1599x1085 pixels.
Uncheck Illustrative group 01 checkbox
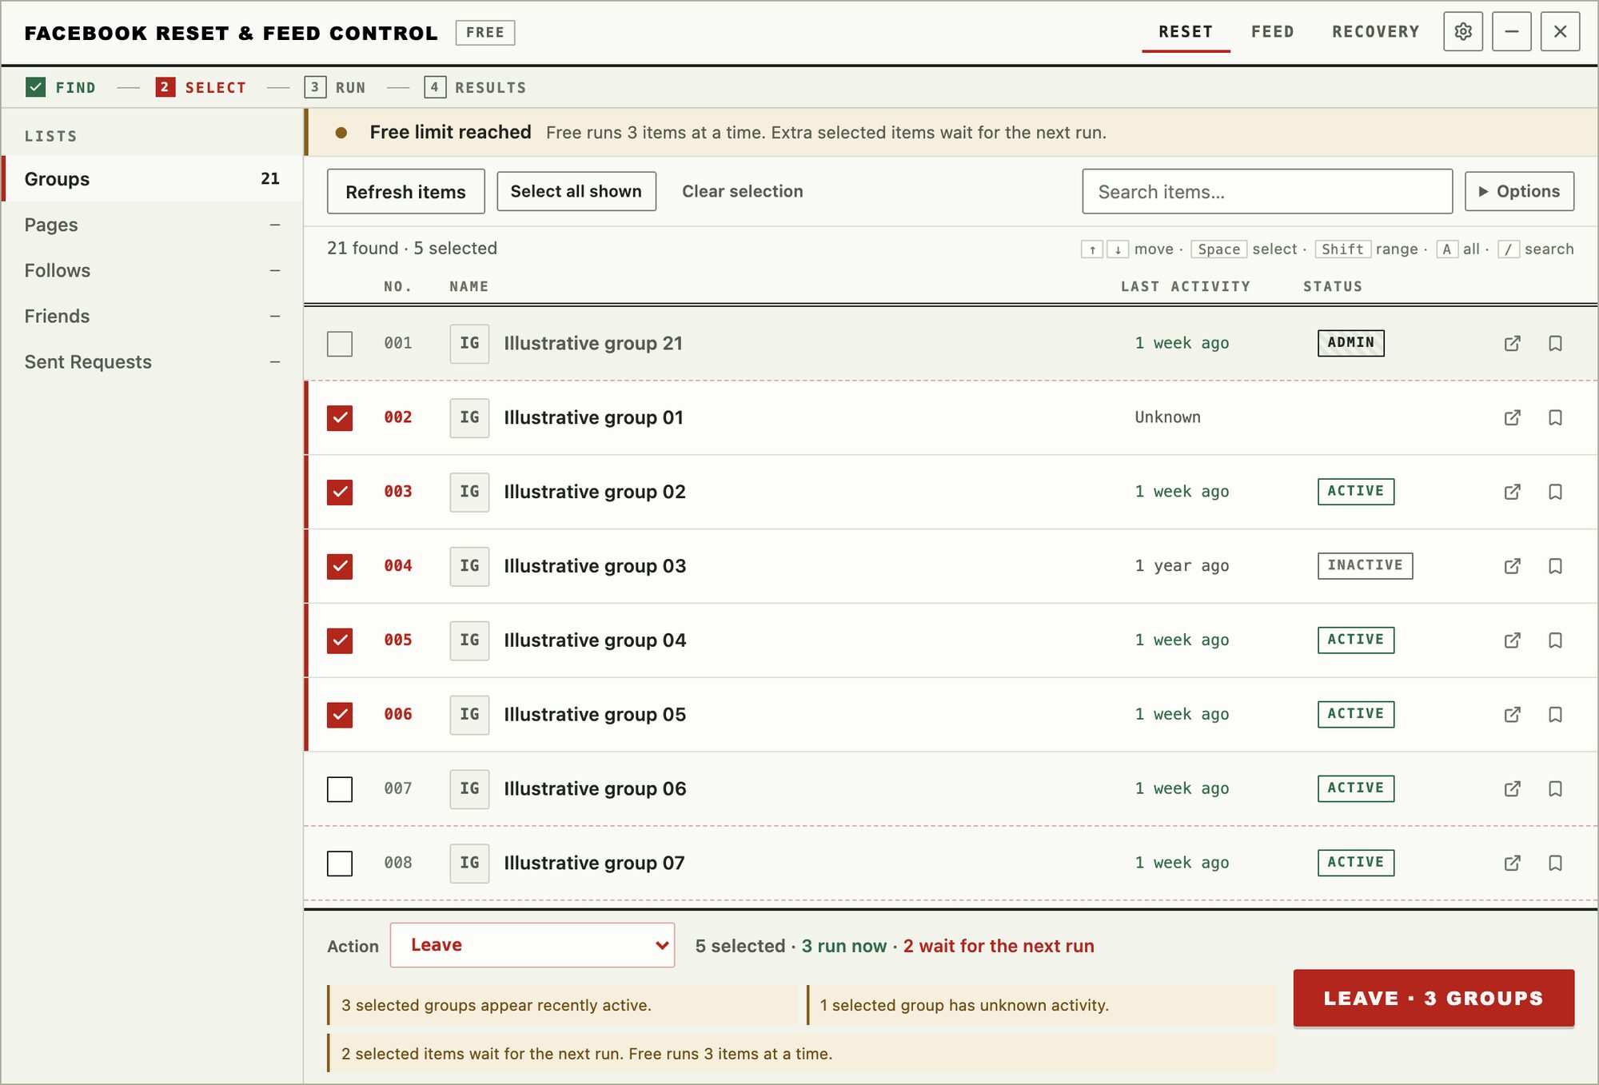click(x=340, y=417)
